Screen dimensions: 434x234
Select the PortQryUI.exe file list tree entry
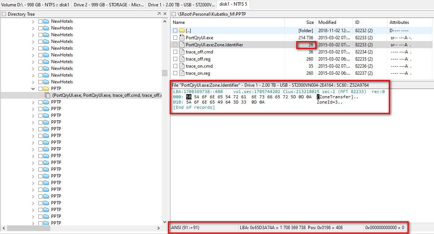pos(107,95)
